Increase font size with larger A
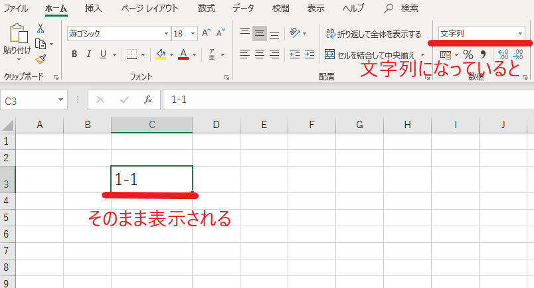This screenshot has height=288, width=534. click(x=206, y=33)
